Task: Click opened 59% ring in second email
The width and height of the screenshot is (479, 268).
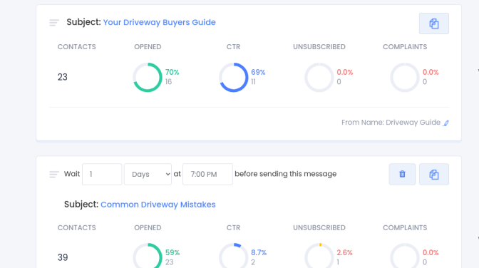Action: (x=148, y=256)
